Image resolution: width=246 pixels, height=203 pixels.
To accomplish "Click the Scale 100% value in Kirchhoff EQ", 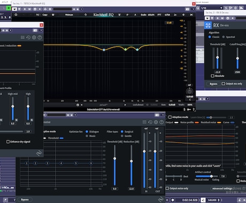I will pyautogui.click(x=151, y=15).
